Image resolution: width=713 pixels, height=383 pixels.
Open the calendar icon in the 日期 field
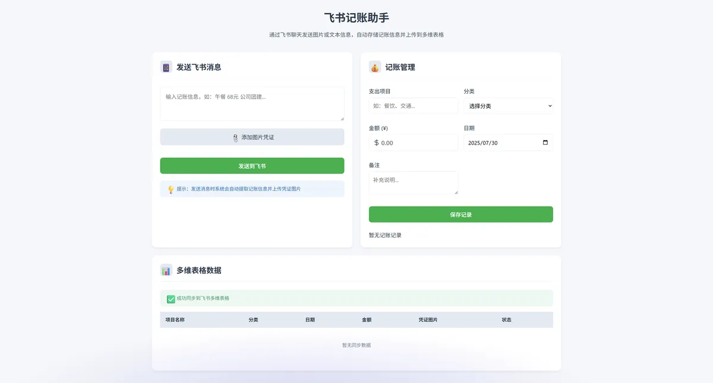click(546, 143)
